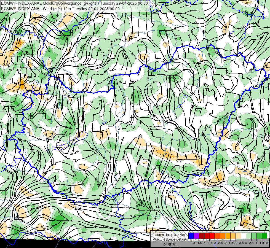The image size is (270, 248).
Task: Pick the legend swatch between -4 and -3.5
Action: coord(207,236)
